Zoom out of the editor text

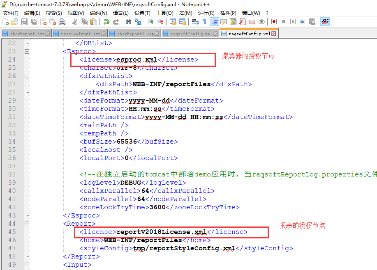point(160,22)
